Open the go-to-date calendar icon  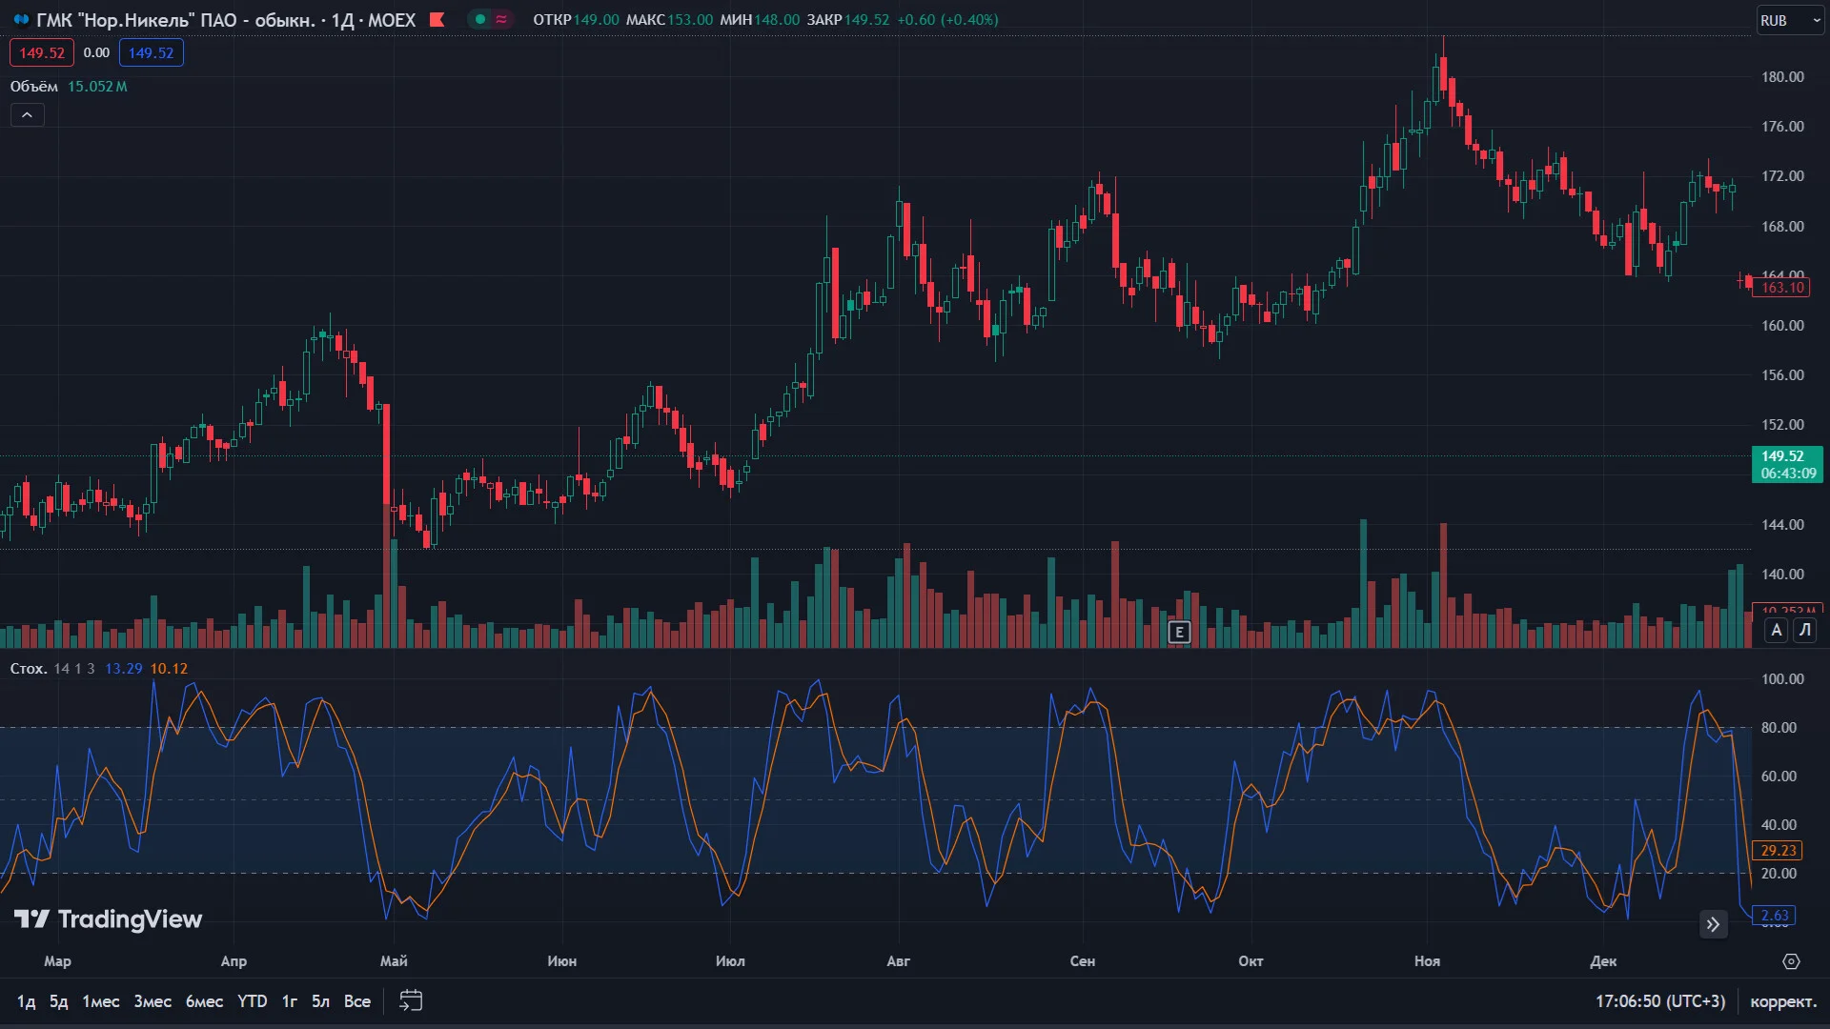tap(411, 1000)
